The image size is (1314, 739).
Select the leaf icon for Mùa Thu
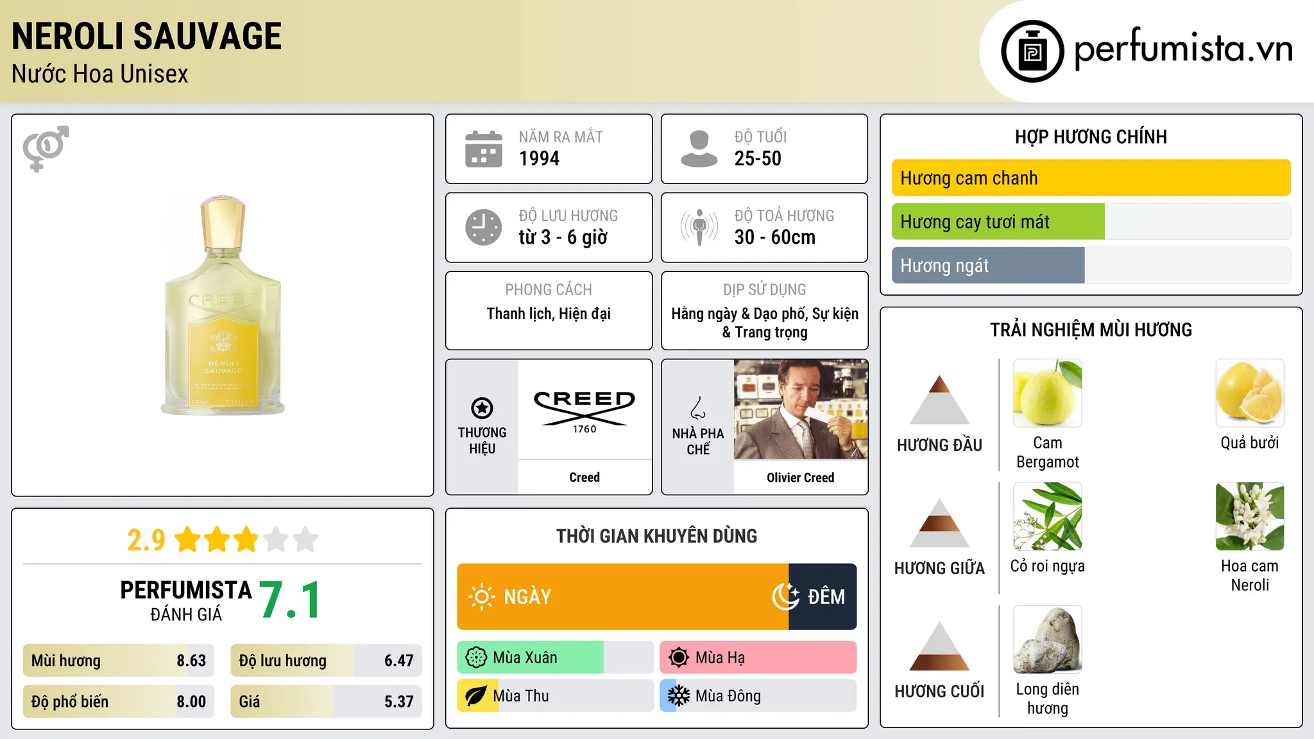(476, 696)
